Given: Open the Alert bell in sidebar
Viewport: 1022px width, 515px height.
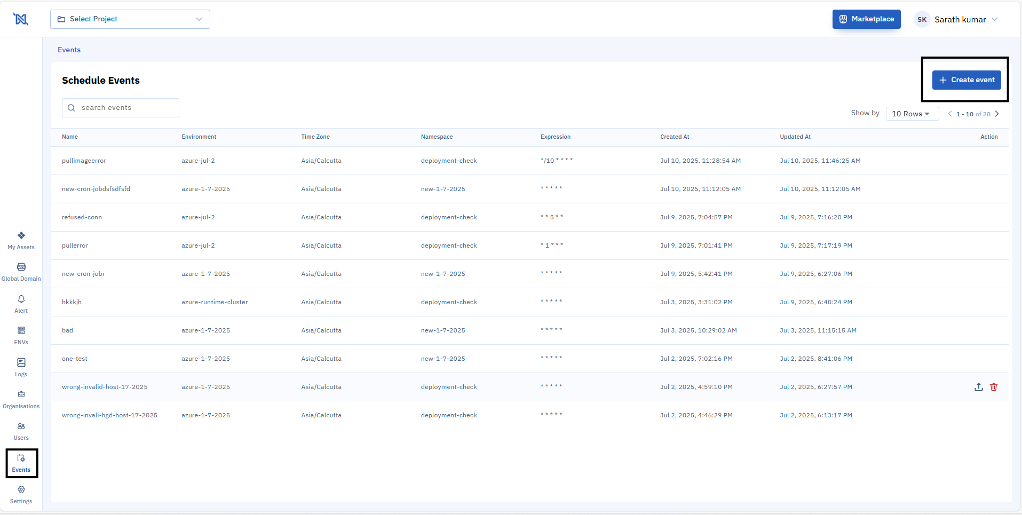Looking at the screenshot, I should [x=21, y=304].
